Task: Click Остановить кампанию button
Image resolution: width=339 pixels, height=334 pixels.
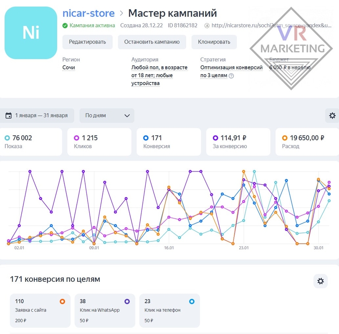Action: click(152, 42)
